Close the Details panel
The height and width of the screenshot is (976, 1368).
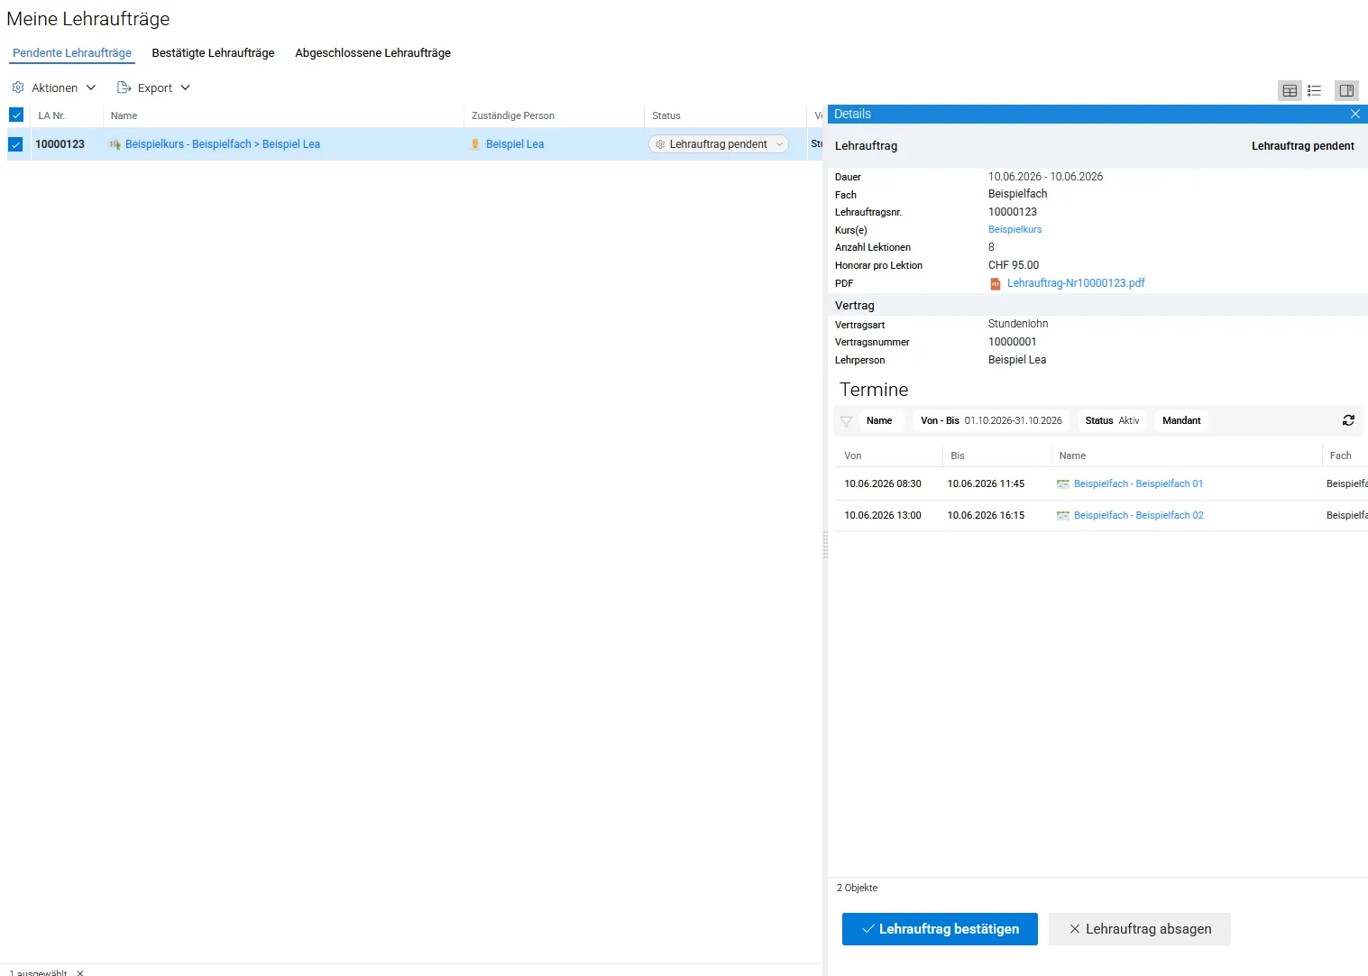click(x=1354, y=114)
